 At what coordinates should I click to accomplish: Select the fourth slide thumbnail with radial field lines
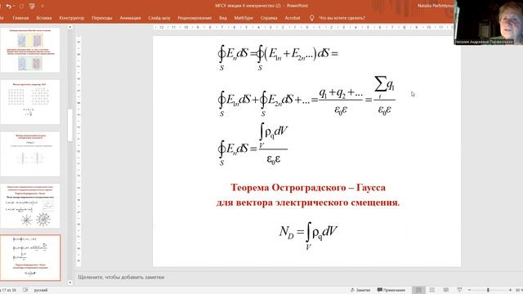(30, 206)
